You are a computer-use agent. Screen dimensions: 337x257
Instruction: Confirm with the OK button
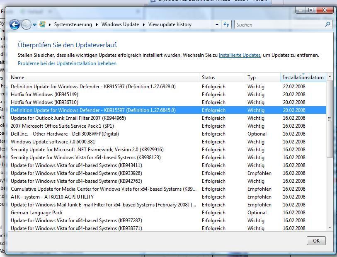pos(316,241)
